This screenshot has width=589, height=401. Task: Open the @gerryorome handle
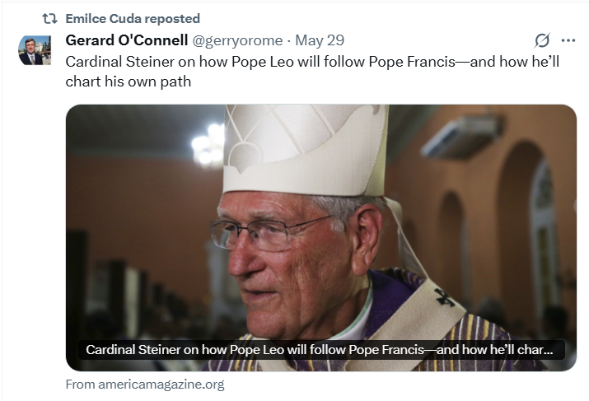[x=237, y=40]
